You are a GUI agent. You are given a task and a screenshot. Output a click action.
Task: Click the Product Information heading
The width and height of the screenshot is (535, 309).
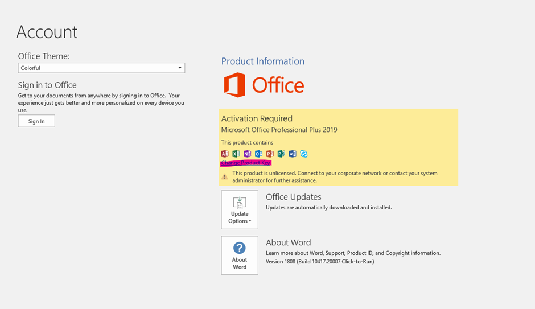(x=262, y=61)
